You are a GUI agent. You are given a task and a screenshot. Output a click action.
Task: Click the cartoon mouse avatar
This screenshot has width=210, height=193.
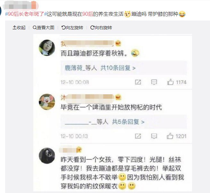[x=47, y=102]
